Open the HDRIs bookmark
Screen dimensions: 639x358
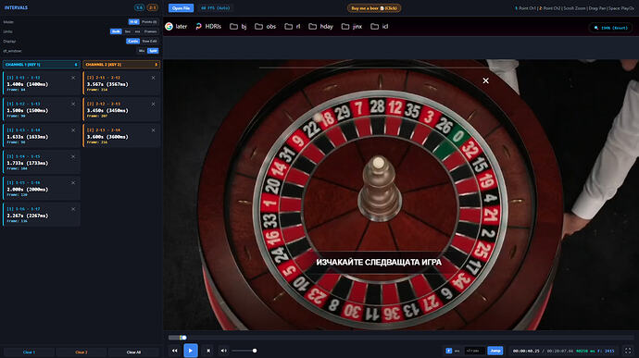(208, 26)
